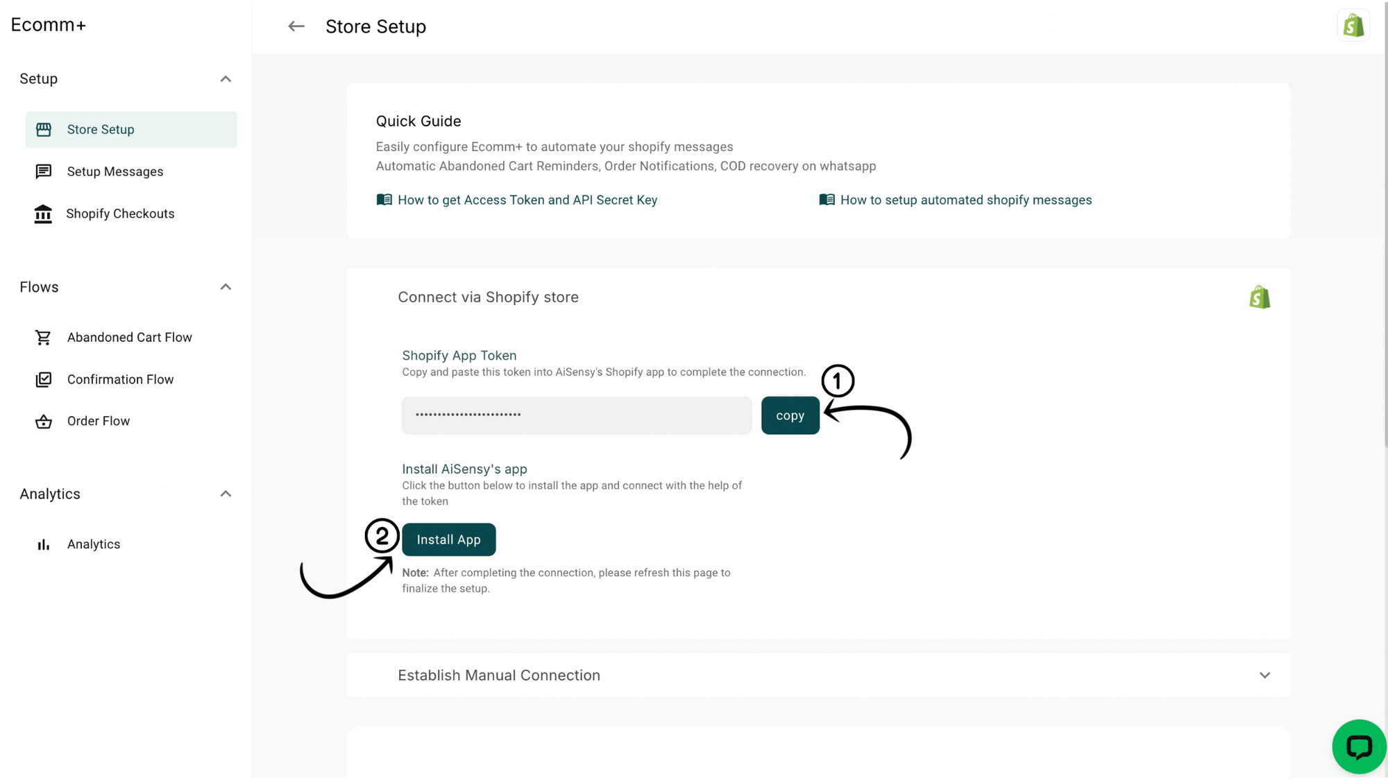1388x780 pixels.
Task: Go to Confirmation Flow
Action: (x=131, y=379)
